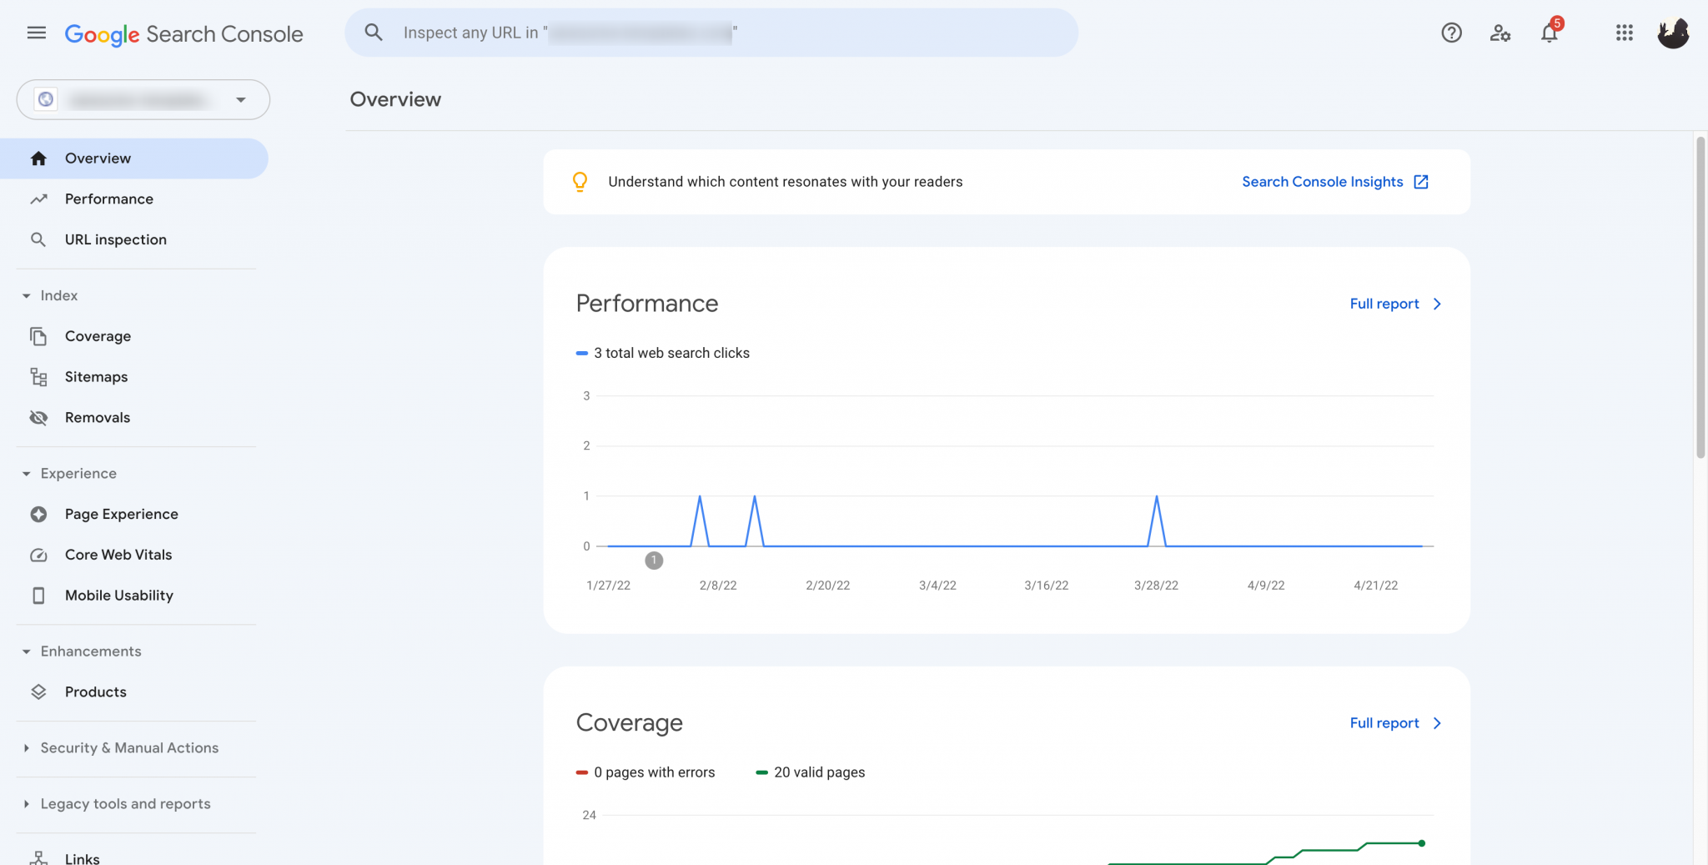Open the property selector dropdown

[241, 99]
